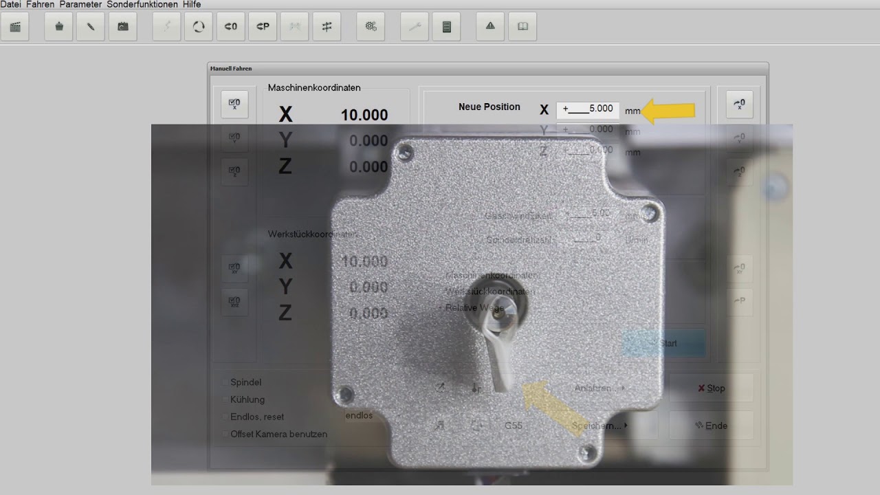This screenshot has width=880, height=495.
Task: Click the faded lightning-bolt toolbar icon
Action: [166, 27]
